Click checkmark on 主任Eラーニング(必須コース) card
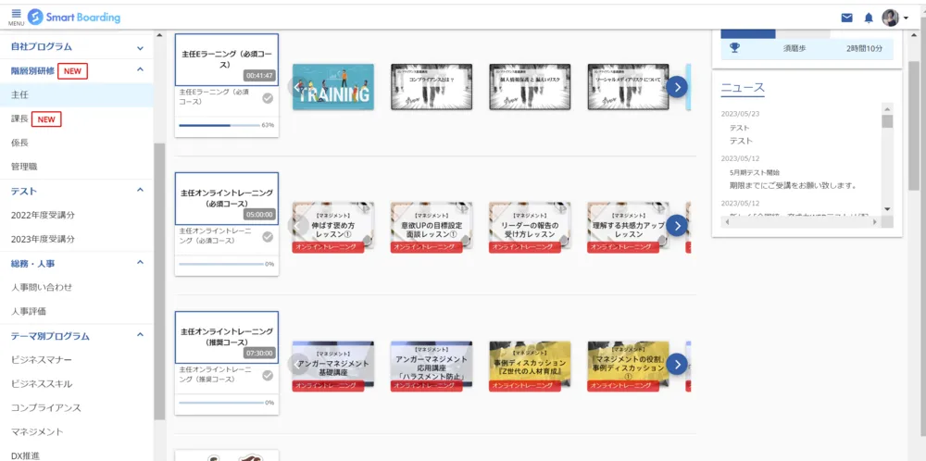The height and width of the screenshot is (461, 926). [268, 98]
